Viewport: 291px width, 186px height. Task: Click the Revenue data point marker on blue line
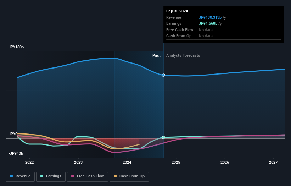coord(163,75)
